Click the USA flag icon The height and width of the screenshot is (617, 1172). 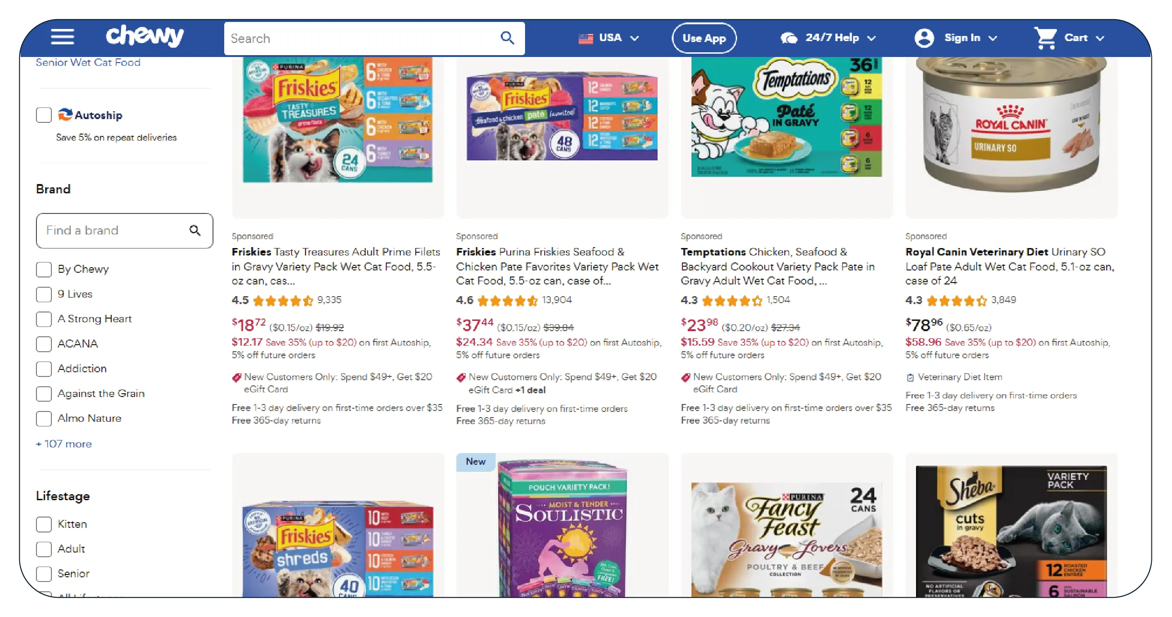pyautogui.click(x=586, y=38)
